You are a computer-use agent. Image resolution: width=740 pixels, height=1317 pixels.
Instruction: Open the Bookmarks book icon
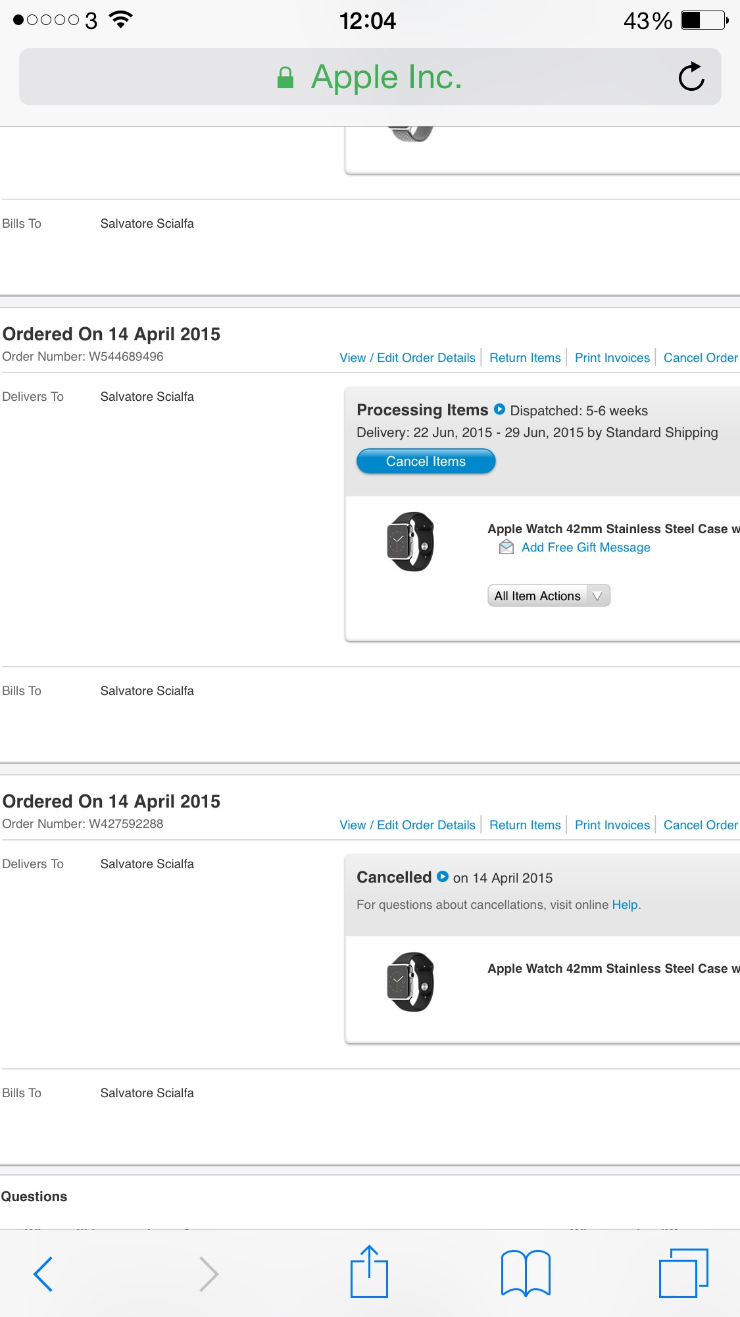pos(526,1273)
